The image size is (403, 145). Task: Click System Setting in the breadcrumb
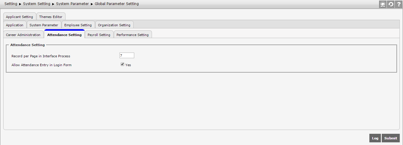pyautogui.click(x=37, y=4)
